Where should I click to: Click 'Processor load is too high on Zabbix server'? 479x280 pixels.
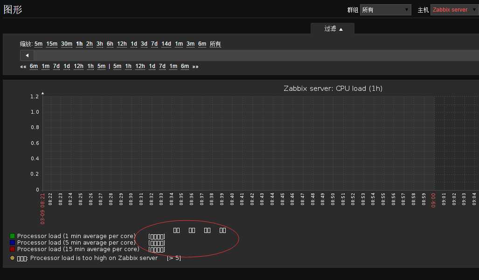(x=94, y=258)
